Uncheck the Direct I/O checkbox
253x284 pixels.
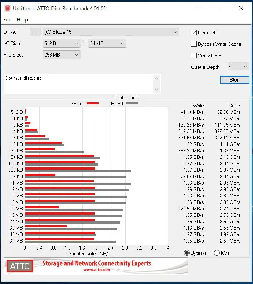pos(194,33)
